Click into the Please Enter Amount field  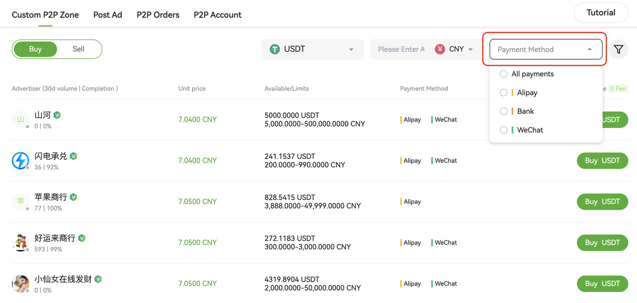[x=401, y=49]
